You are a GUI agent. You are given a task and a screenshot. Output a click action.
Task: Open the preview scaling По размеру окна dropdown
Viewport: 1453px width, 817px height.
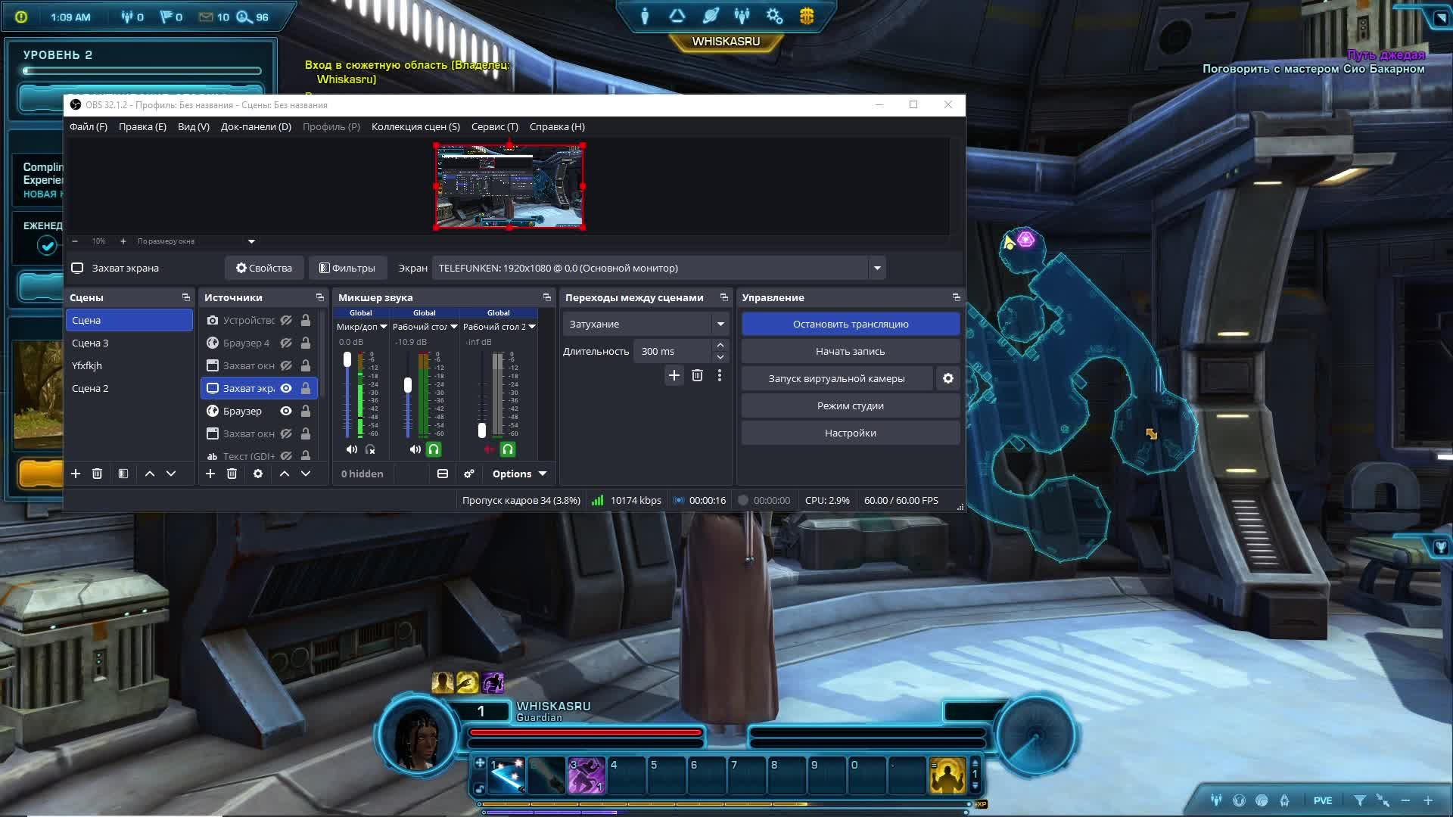click(251, 241)
